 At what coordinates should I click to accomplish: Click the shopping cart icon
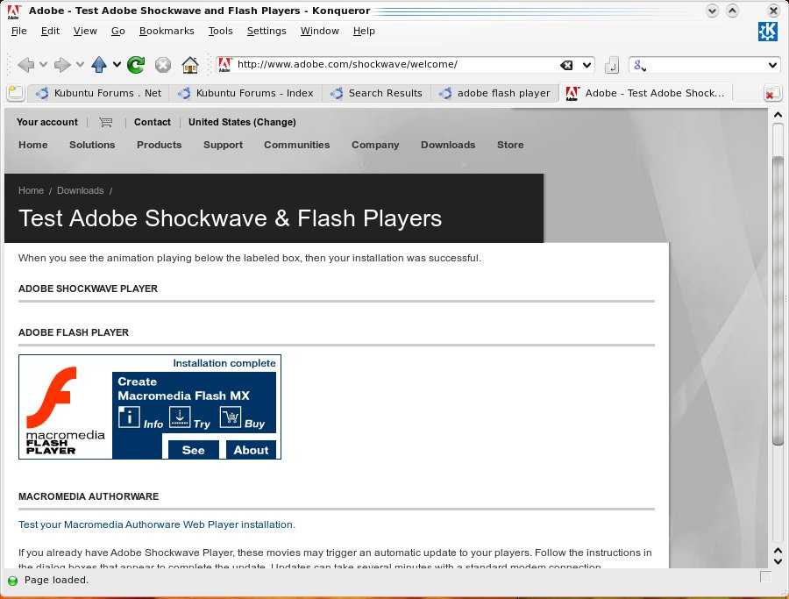pyautogui.click(x=106, y=122)
